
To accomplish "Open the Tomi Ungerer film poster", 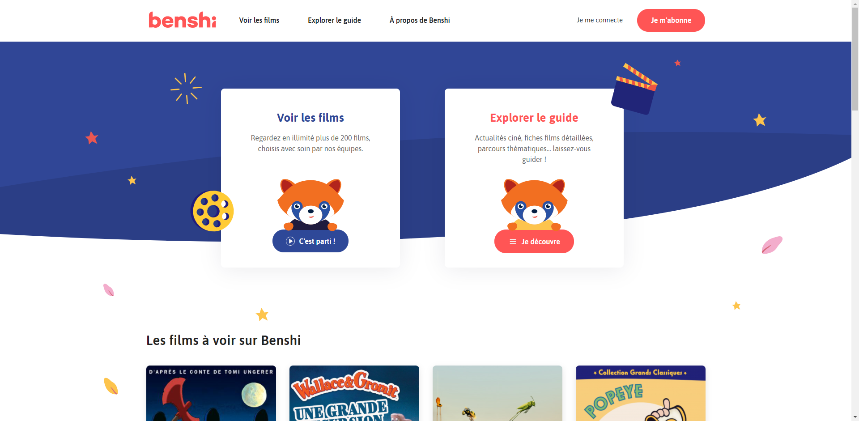I will (211, 393).
